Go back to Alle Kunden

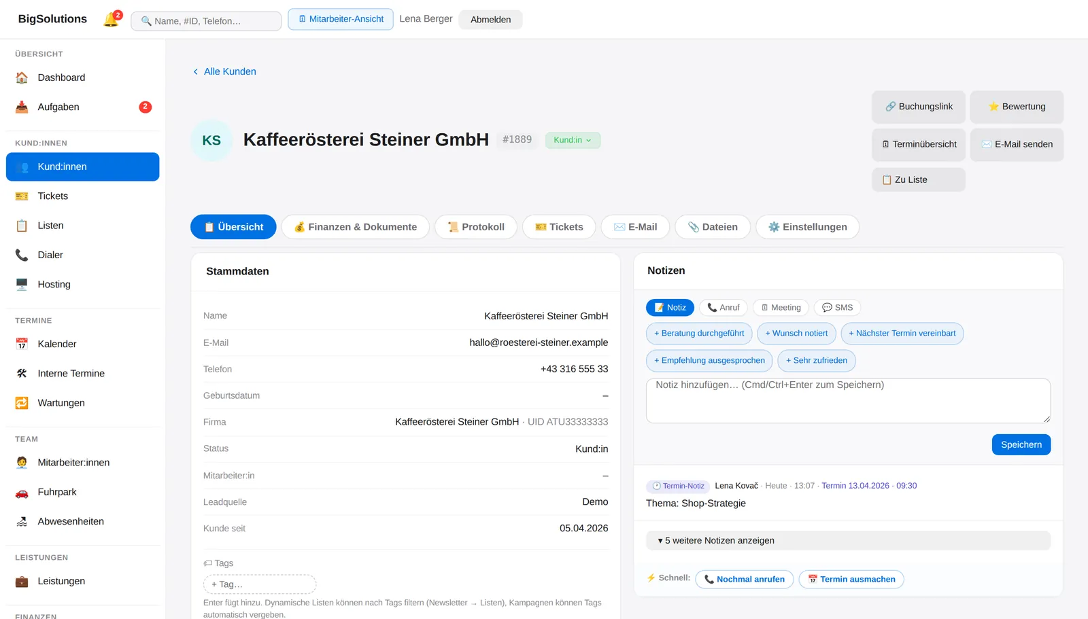(x=224, y=71)
